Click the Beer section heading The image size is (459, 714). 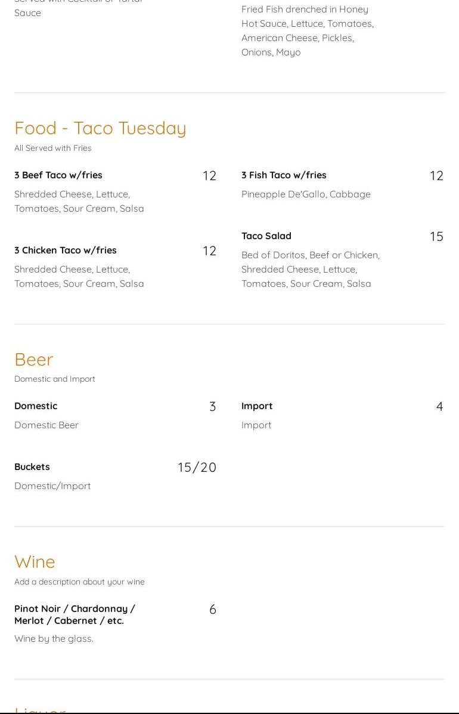(34, 359)
